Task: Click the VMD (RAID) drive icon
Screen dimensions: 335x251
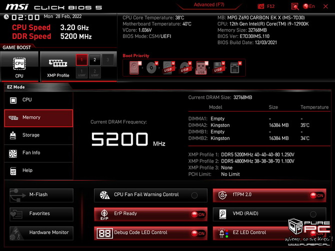Action: click(222, 214)
